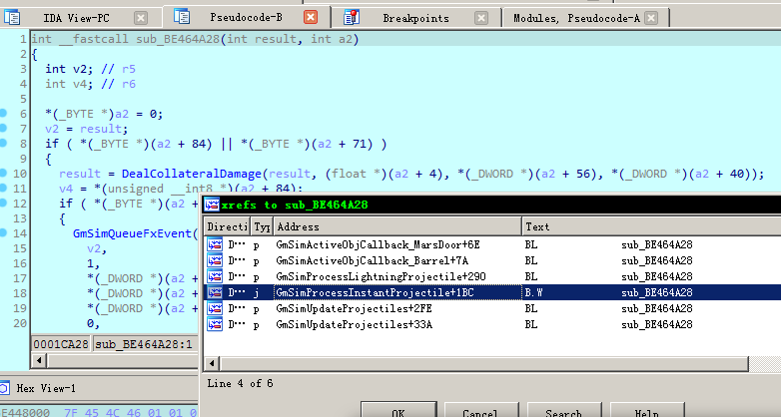Select the GmSimActiveObjCallback_Barrel+7A xref row
781x417 pixels.
492,260
